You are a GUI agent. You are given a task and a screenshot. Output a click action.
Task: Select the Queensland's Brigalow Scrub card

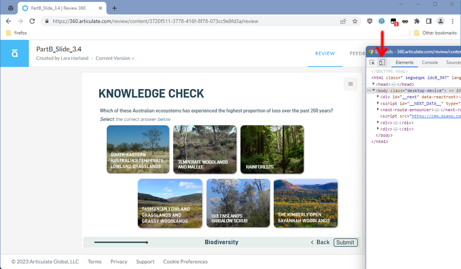238,203
